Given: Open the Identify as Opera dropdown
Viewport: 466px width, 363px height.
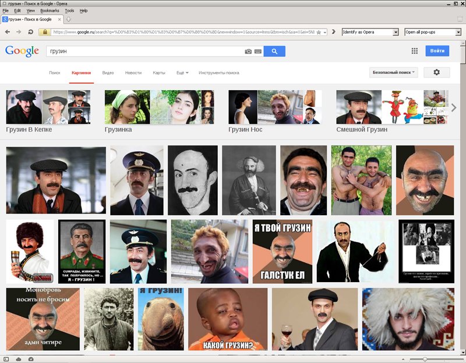Looking at the screenshot, I should (370, 32).
